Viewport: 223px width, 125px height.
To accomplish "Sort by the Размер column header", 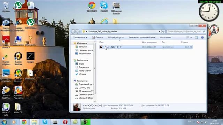I will [185, 42].
